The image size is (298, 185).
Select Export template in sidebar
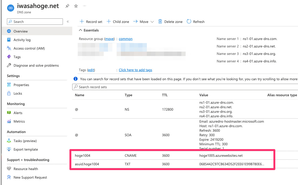point(25,149)
